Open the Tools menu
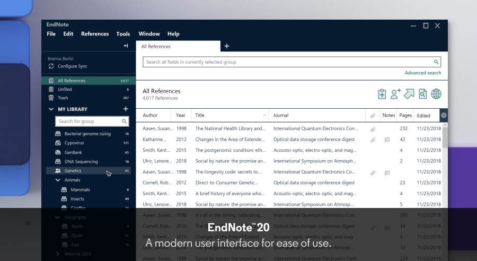Viewport: 477px width, 261px height. pos(123,34)
